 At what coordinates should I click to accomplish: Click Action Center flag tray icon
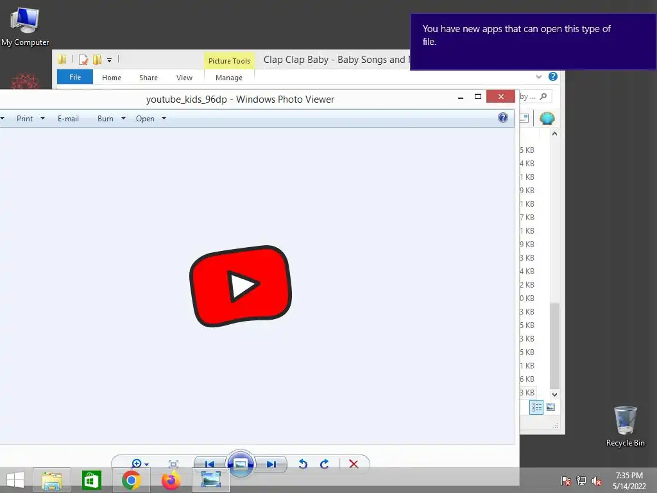tap(566, 480)
